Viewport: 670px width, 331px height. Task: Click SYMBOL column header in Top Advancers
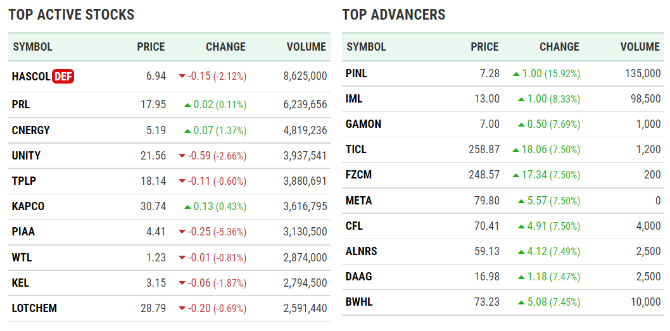tap(367, 47)
